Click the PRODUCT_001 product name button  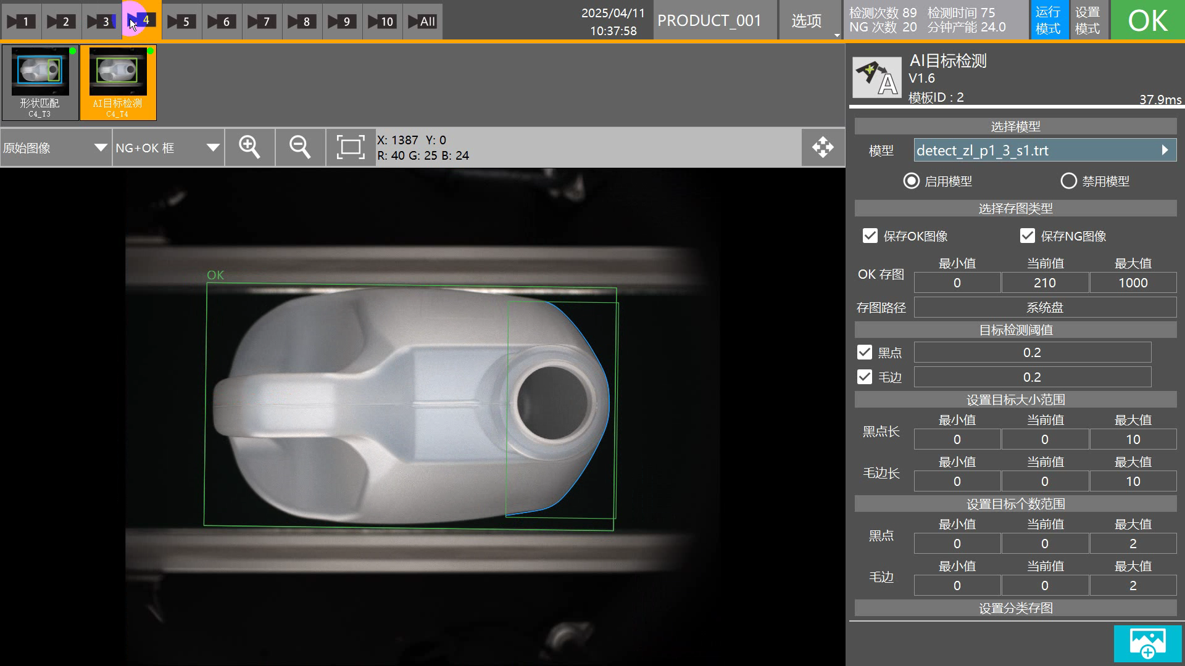point(709,21)
